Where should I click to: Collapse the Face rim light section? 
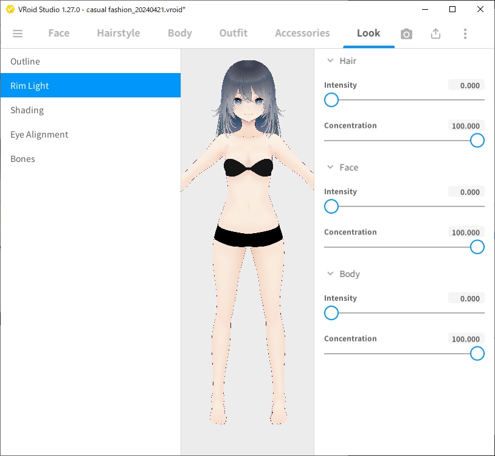tap(330, 167)
